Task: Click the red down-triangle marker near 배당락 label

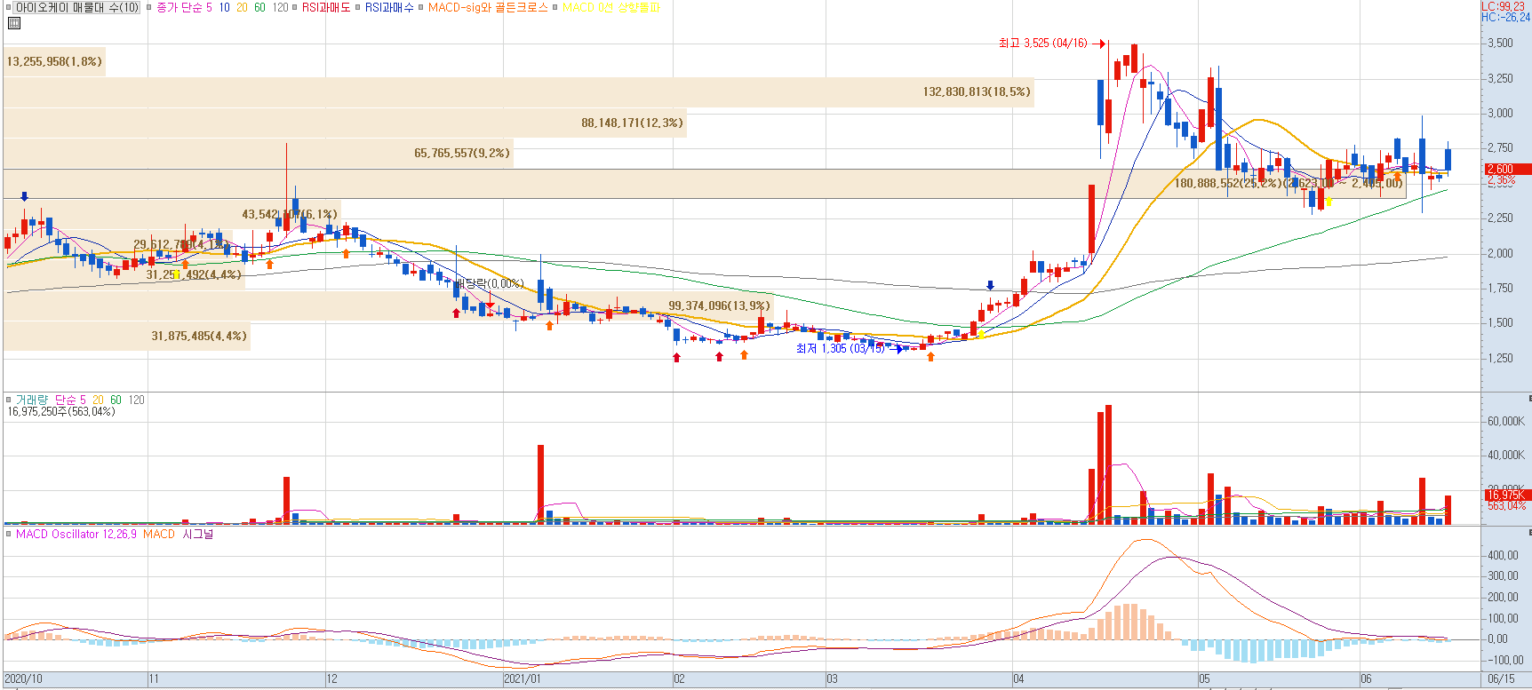Action: [490, 305]
